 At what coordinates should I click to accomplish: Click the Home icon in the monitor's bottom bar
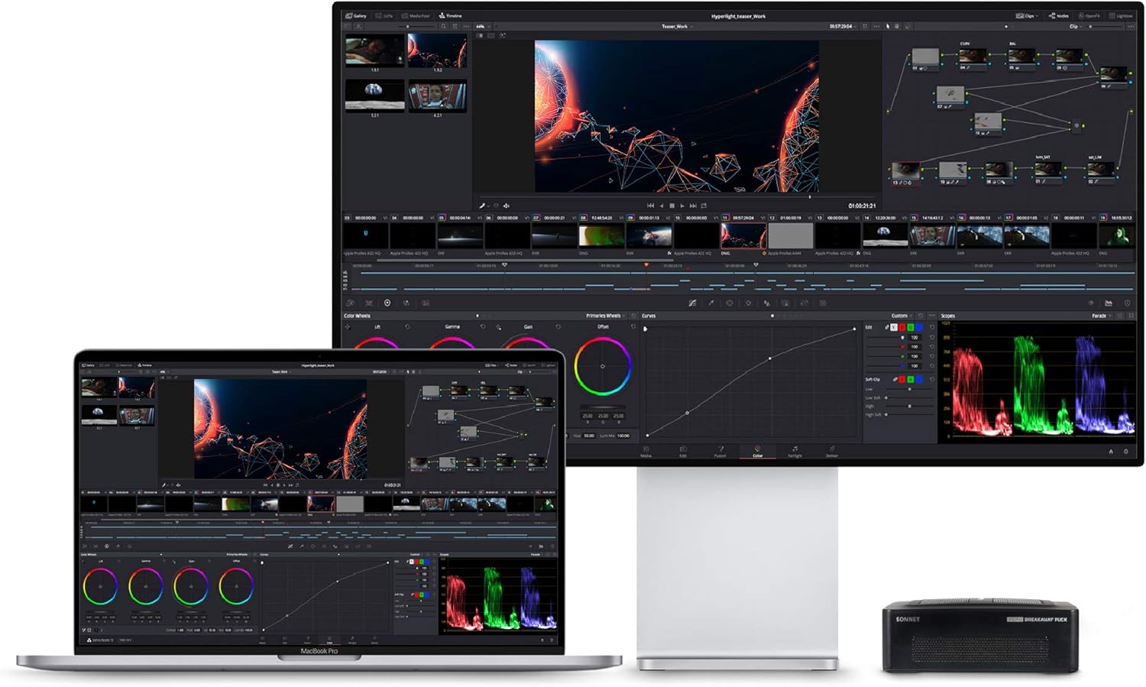[1111, 452]
